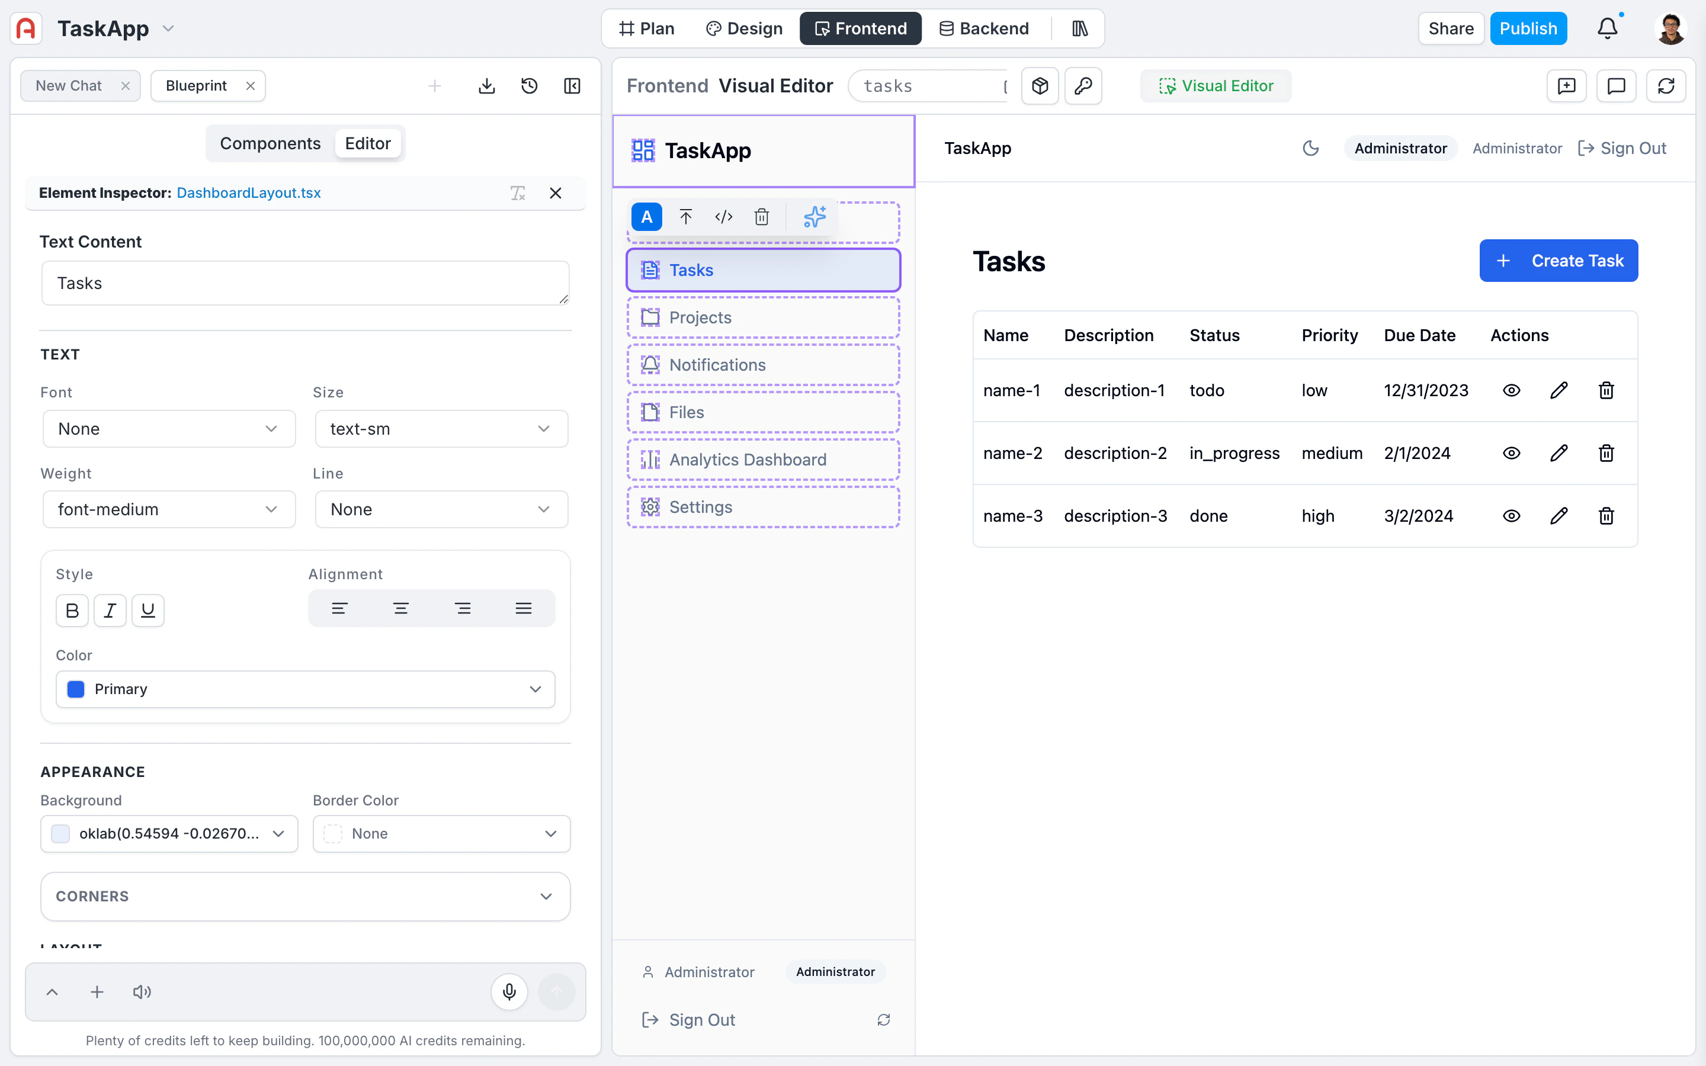Set text alignment to right
This screenshot has width=1706, height=1066.
463,608
